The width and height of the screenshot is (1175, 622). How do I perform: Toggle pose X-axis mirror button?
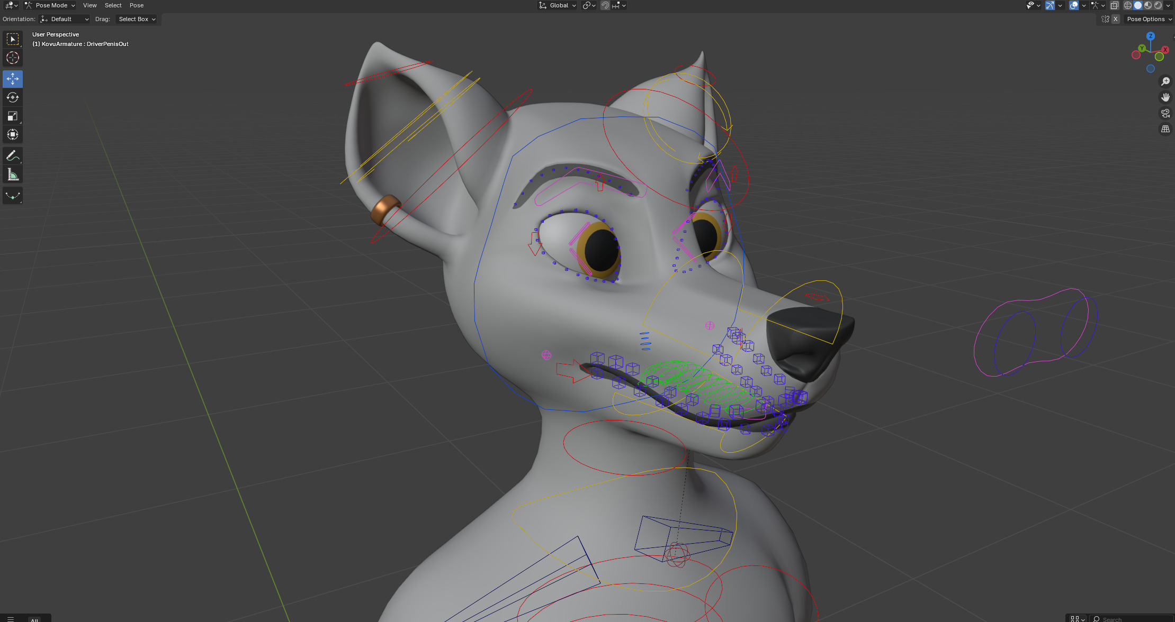tap(1115, 19)
